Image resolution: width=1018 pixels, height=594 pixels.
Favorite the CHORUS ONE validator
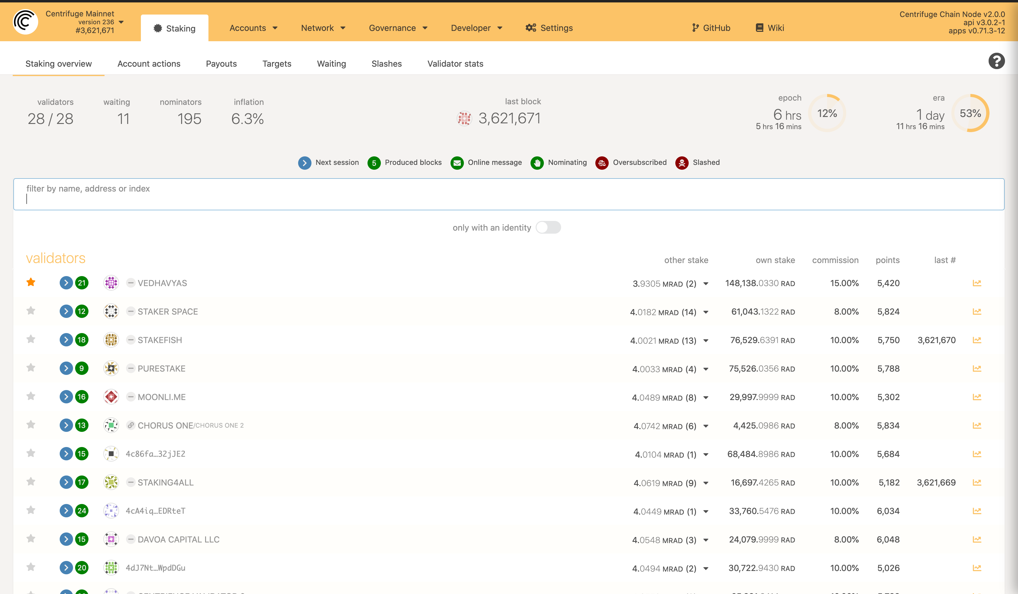point(31,425)
